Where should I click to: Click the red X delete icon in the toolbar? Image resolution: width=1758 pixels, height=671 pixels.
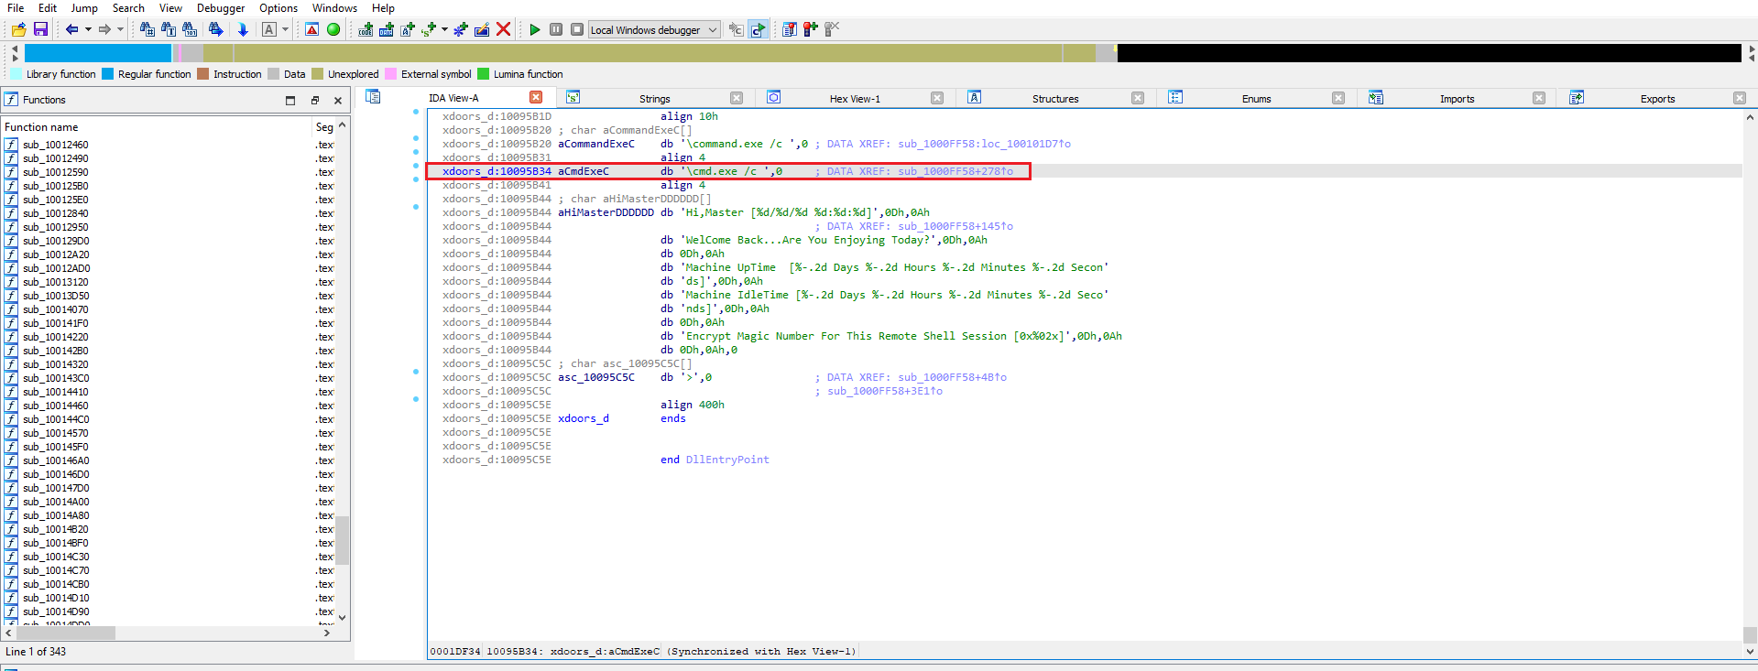(503, 29)
